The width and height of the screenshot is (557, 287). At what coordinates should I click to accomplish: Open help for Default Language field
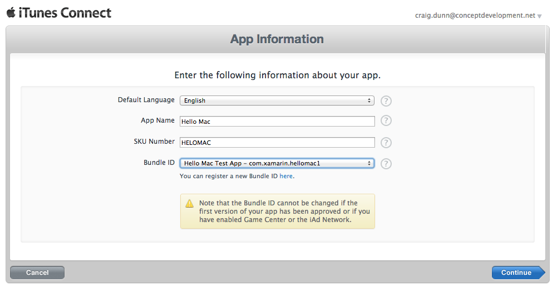coord(386,101)
